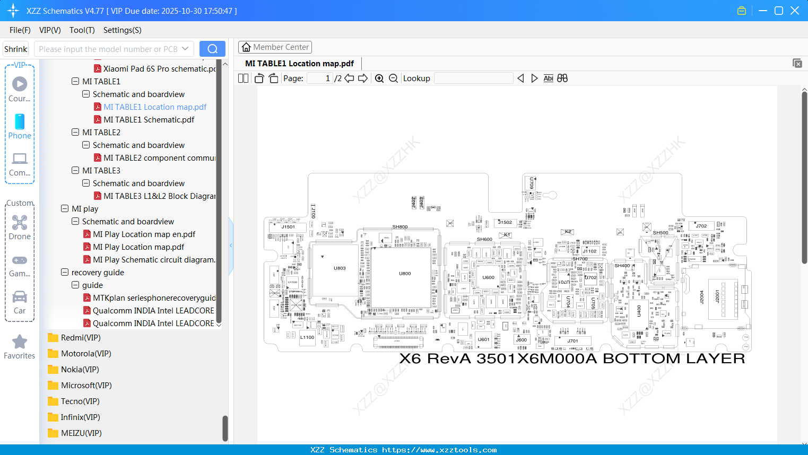The image size is (808, 455).
Task: Rotate the PDF page counterclockwise
Action: coord(258,78)
